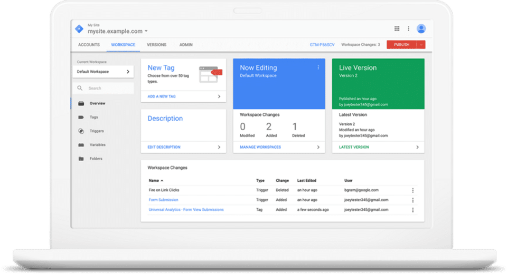The width and height of the screenshot is (507, 274).
Task: Click the Triggers icon in sidebar
Action: (x=81, y=131)
